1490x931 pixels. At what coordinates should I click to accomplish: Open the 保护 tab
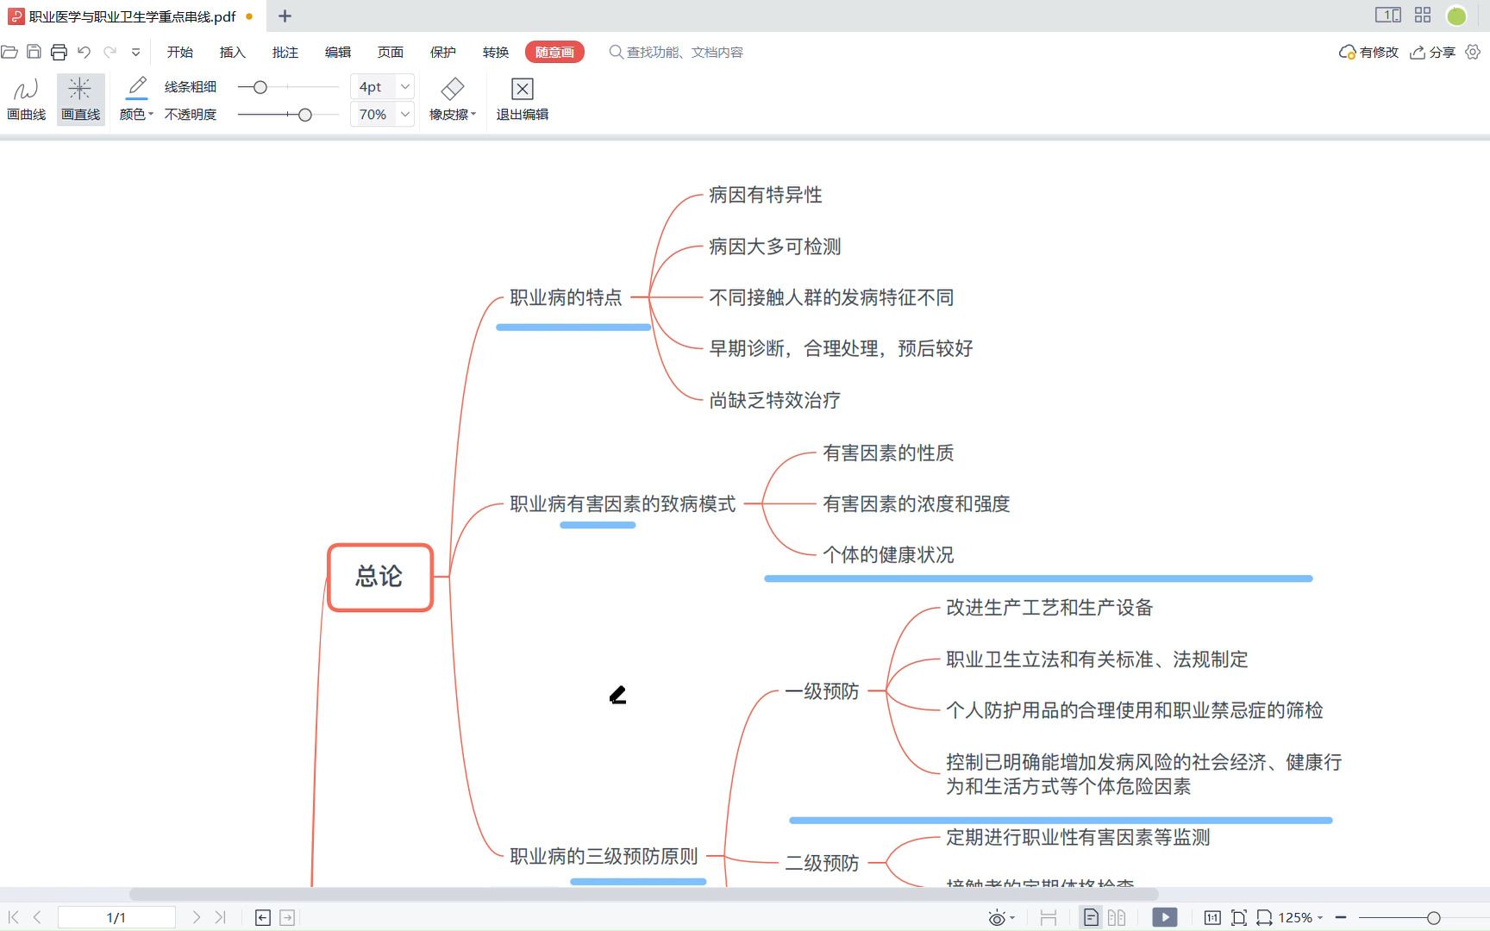[443, 53]
